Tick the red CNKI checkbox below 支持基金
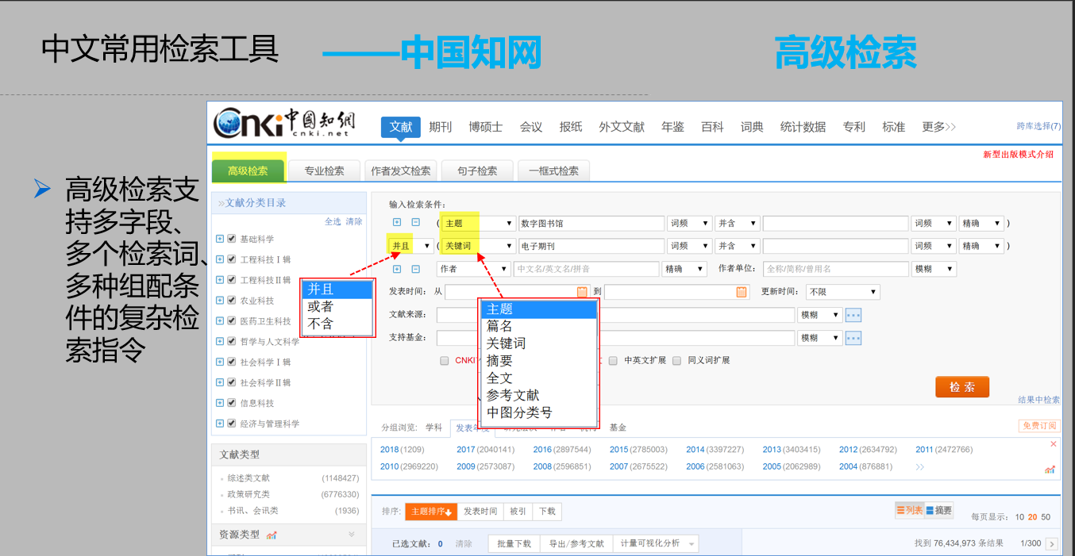The width and height of the screenshot is (1075, 556). [x=445, y=360]
